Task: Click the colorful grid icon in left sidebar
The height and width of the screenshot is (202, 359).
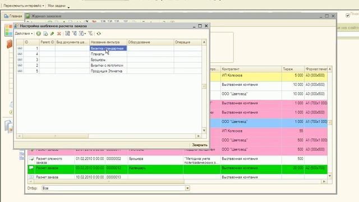Action: (8, 30)
